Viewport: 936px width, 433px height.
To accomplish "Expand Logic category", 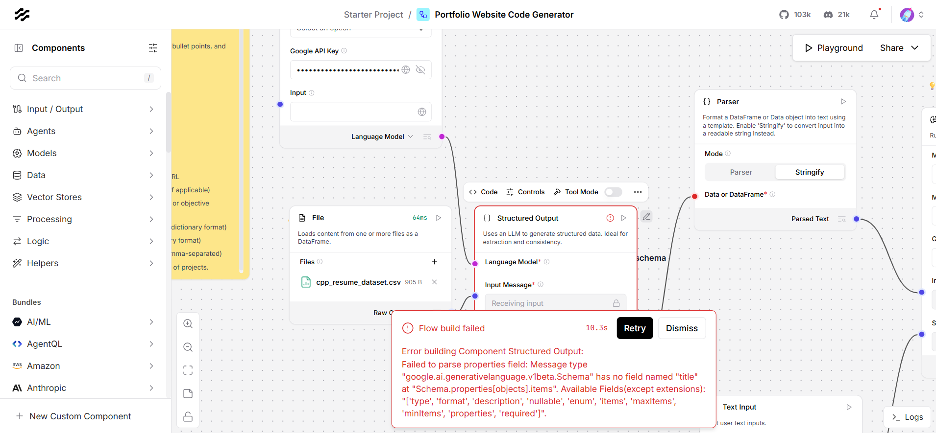I will [x=83, y=241].
